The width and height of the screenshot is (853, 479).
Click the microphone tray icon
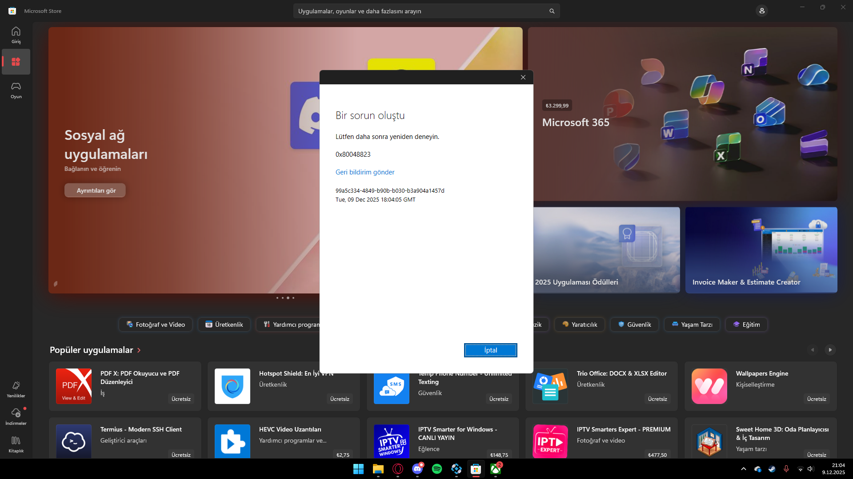coord(786,469)
